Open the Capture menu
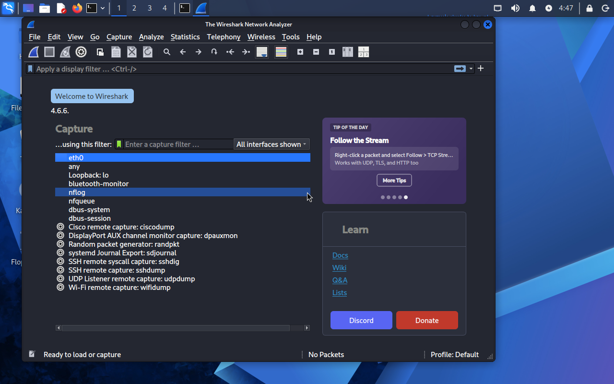This screenshot has width=614, height=384. pyautogui.click(x=119, y=37)
